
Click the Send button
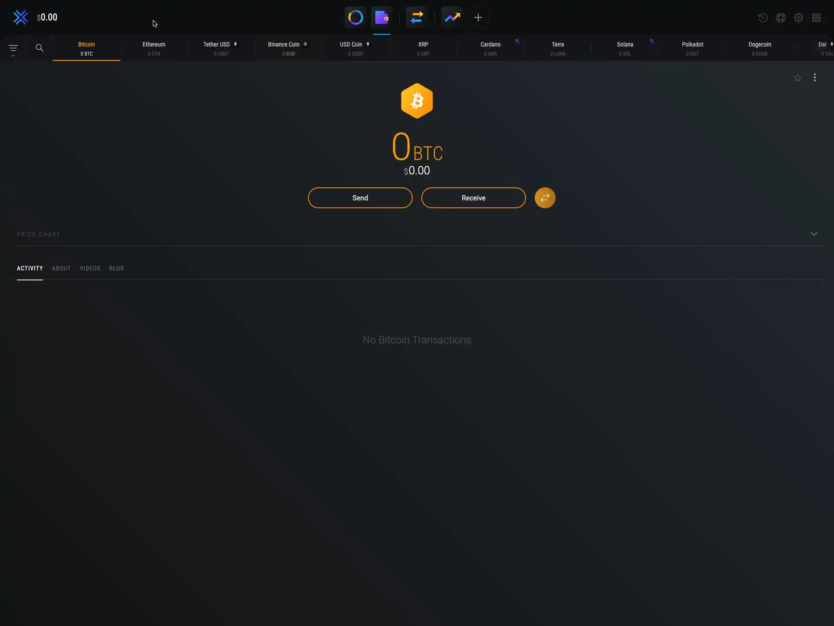(360, 198)
